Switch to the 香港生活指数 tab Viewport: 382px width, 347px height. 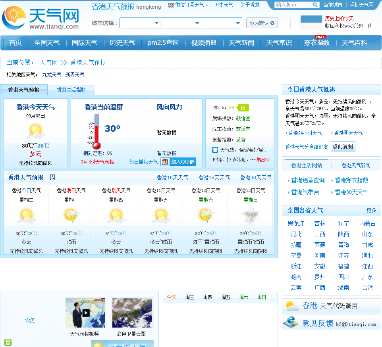[x=71, y=90]
